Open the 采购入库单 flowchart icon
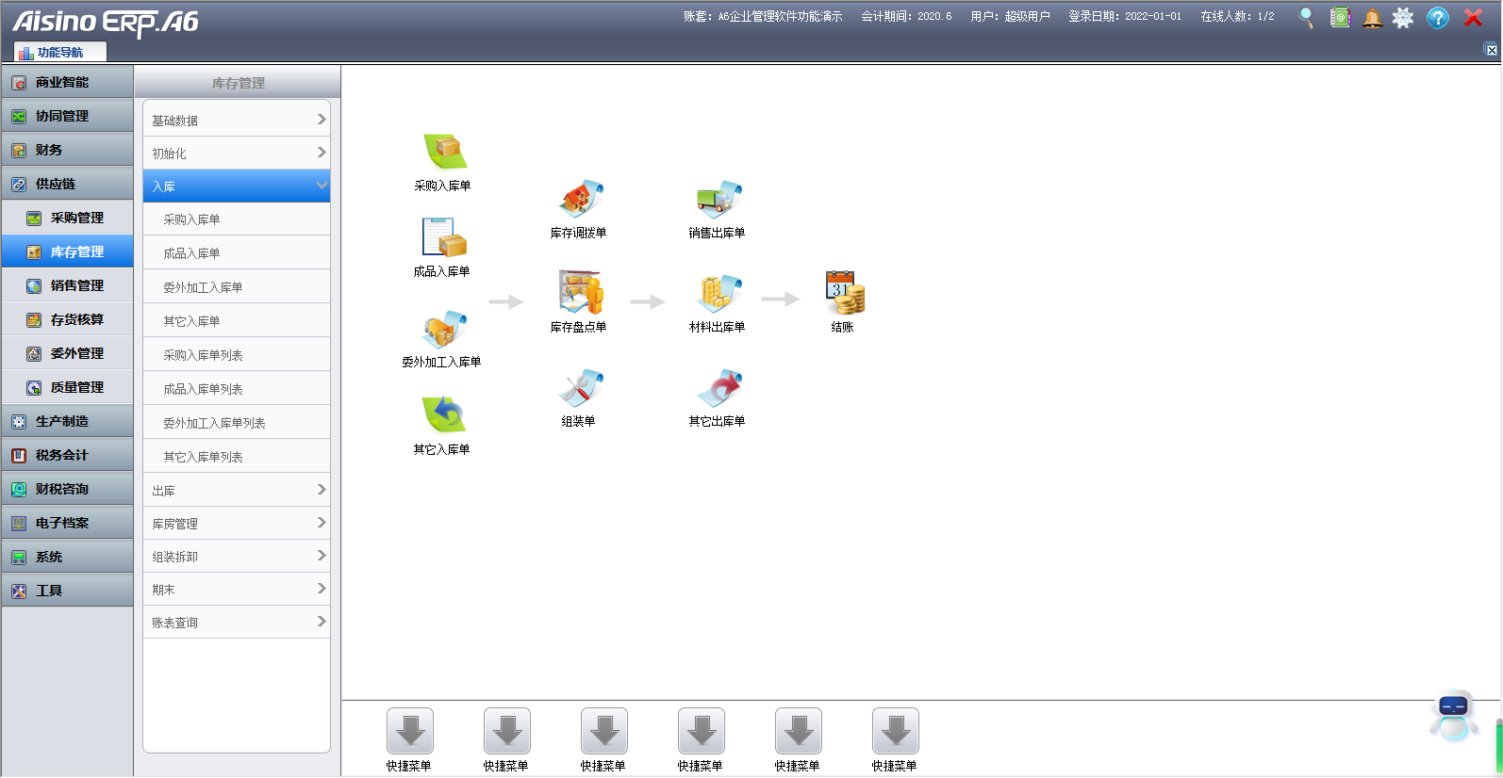The image size is (1503, 778). [444, 153]
